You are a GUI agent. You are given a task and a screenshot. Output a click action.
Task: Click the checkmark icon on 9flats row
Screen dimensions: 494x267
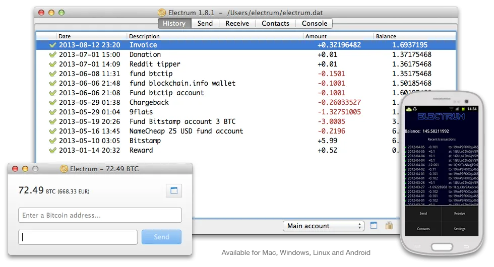[52, 112]
